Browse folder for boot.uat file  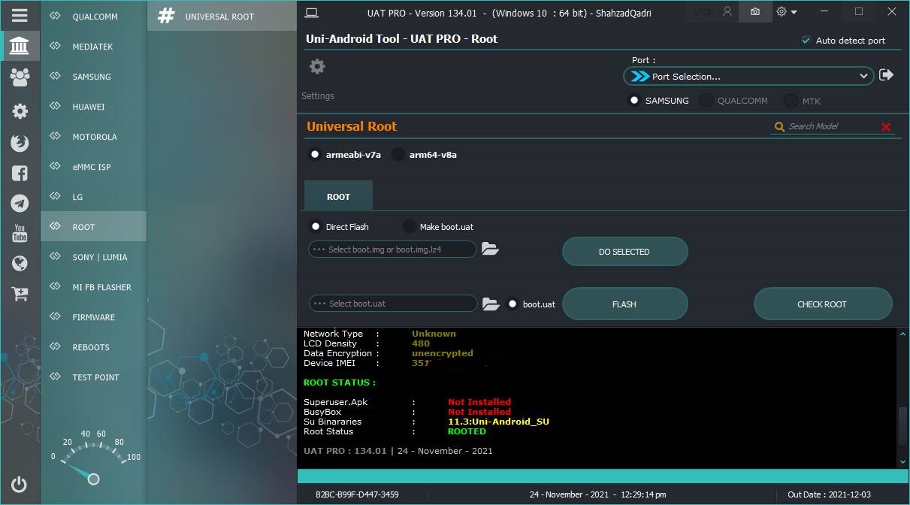[x=491, y=304]
